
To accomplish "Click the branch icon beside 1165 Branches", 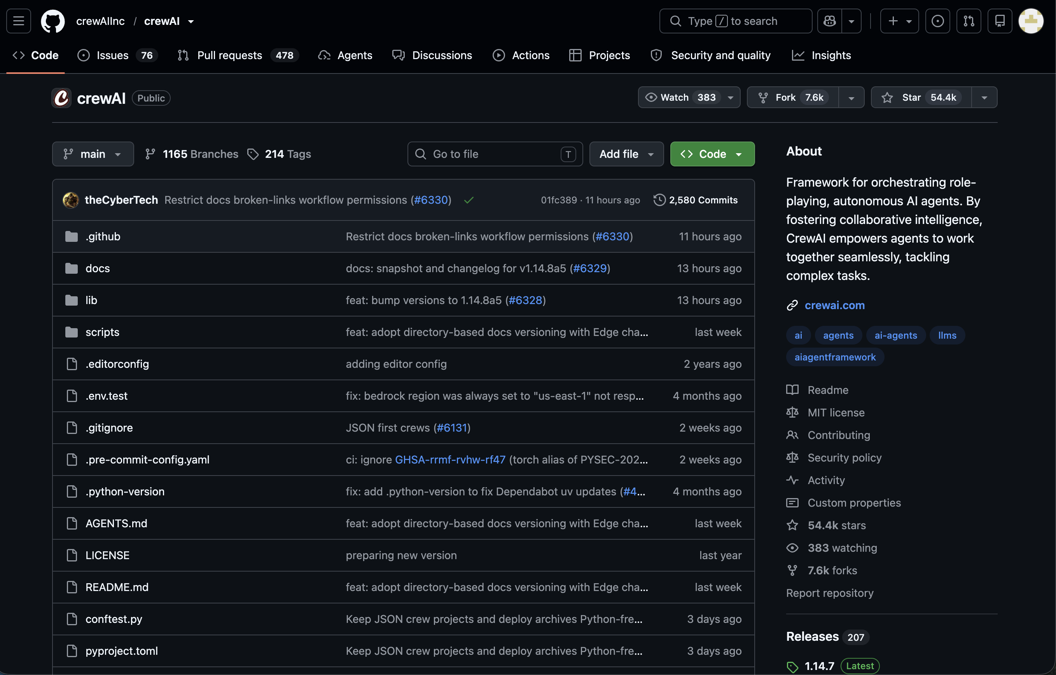I will click(150, 154).
